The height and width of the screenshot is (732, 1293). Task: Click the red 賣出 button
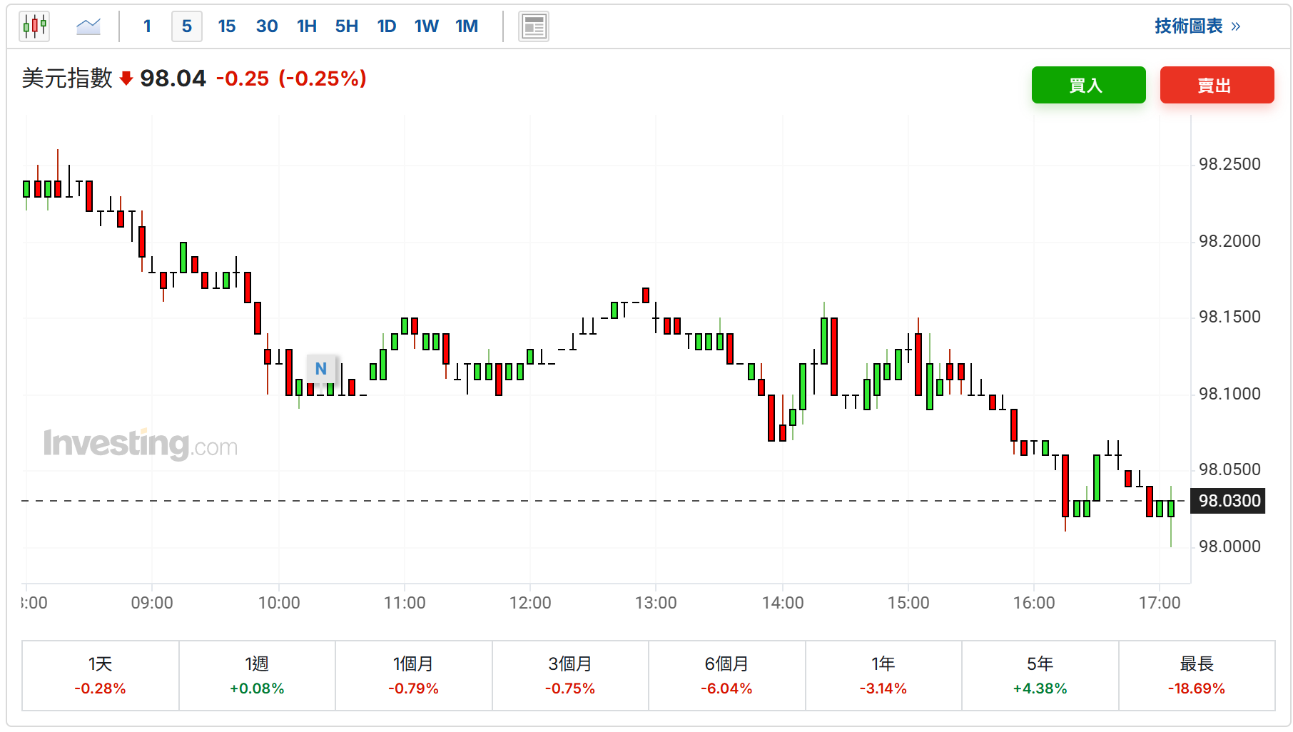coord(1217,85)
